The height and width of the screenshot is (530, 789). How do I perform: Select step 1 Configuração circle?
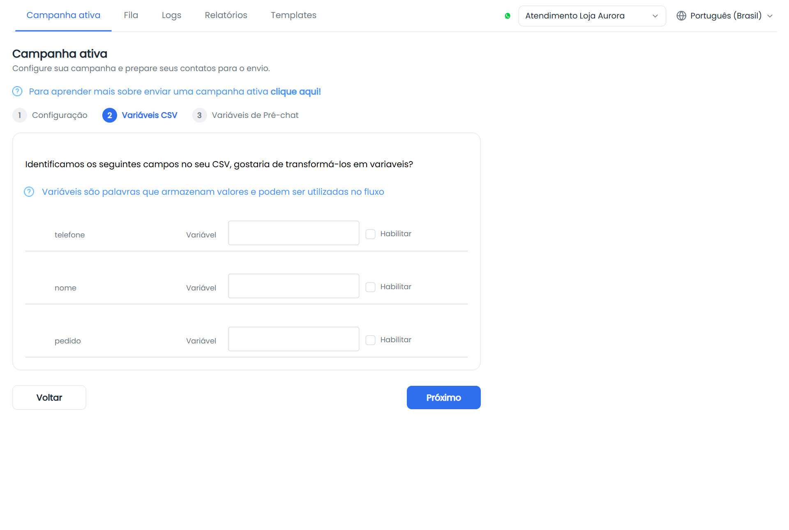click(x=19, y=115)
